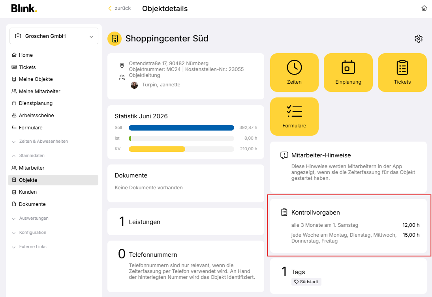Image resolution: width=432 pixels, height=297 pixels.
Task: Click the briefcase icon beside Groschen GmbH
Action: click(x=18, y=36)
